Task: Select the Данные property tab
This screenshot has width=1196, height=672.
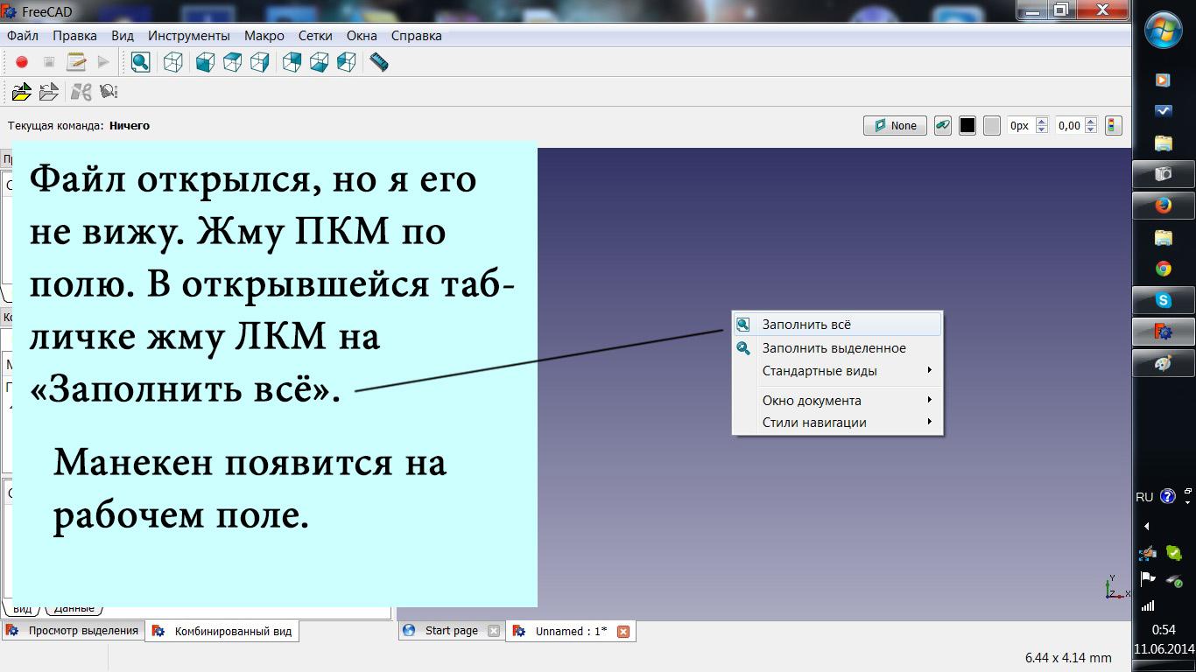Action: [74, 608]
